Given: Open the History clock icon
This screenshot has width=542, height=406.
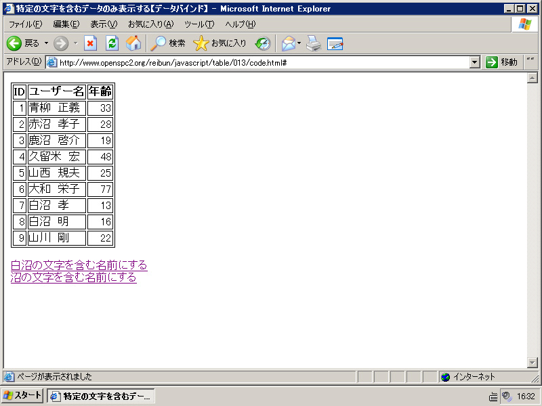Looking at the screenshot, I should coord(263,43).
